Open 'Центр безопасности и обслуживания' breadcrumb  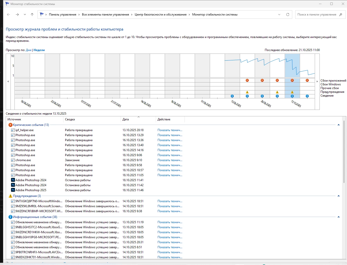160,15
